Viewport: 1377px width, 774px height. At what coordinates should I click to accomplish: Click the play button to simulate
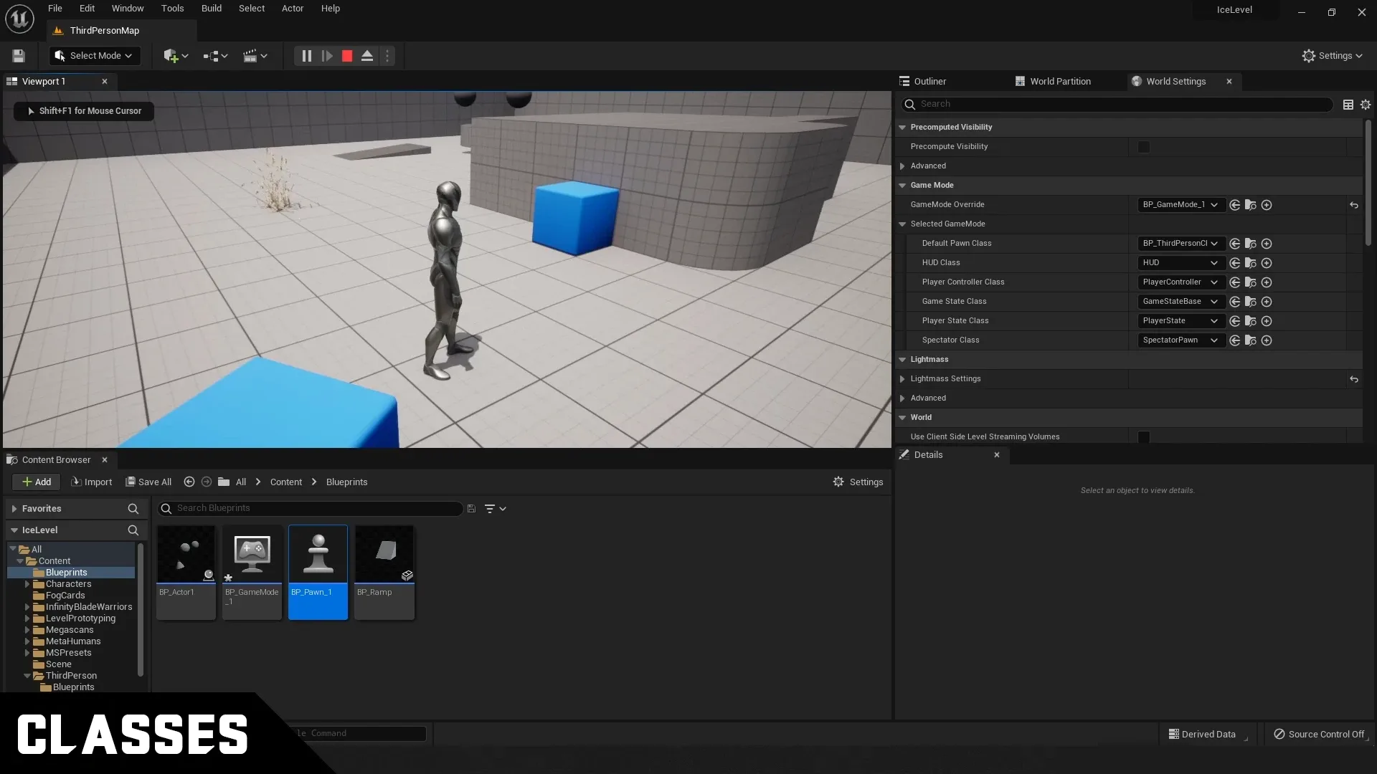326,54
